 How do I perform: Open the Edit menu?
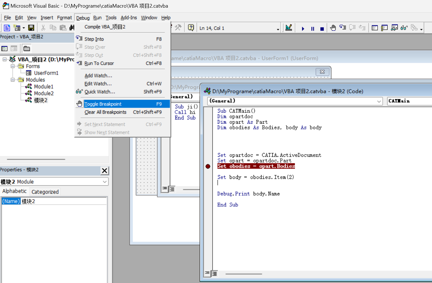coord(19,18)
